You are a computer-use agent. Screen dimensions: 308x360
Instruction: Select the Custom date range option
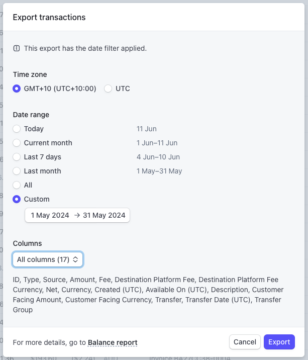(x=17, y=199)
